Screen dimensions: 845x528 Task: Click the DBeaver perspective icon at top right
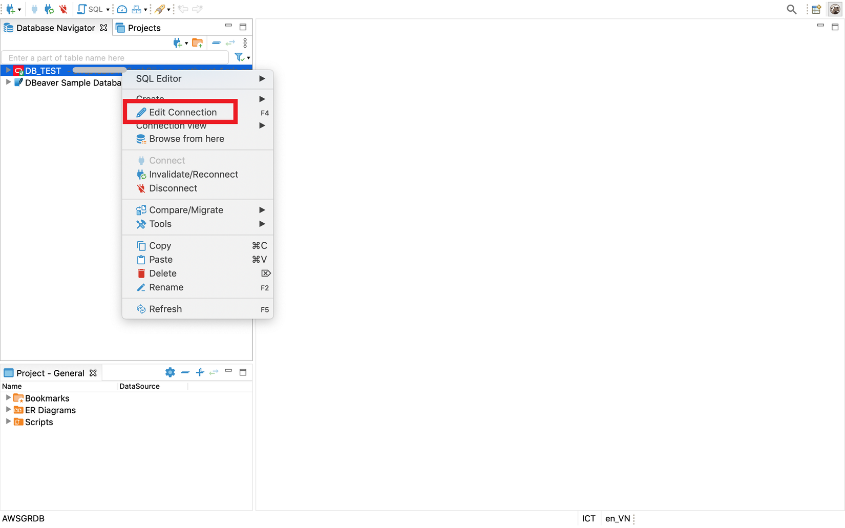coord(835,9)
